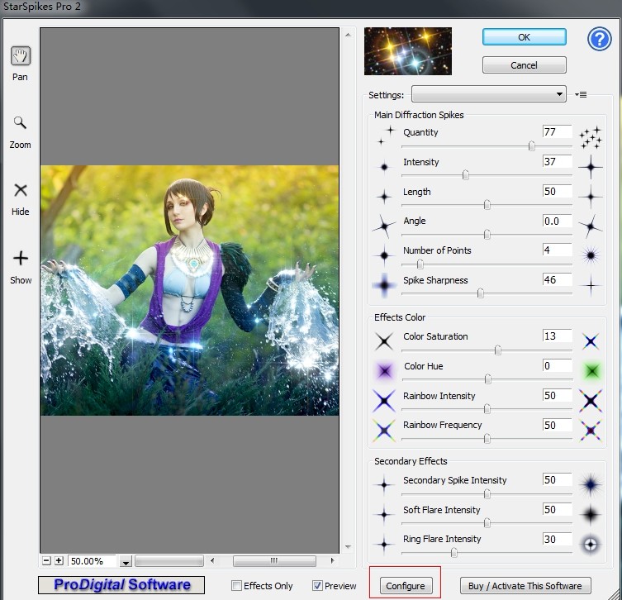Click the fewer stars Quantity icon
Image resolution: width=622 pixels, height=600 pixels.
click(x=387, y=136)
